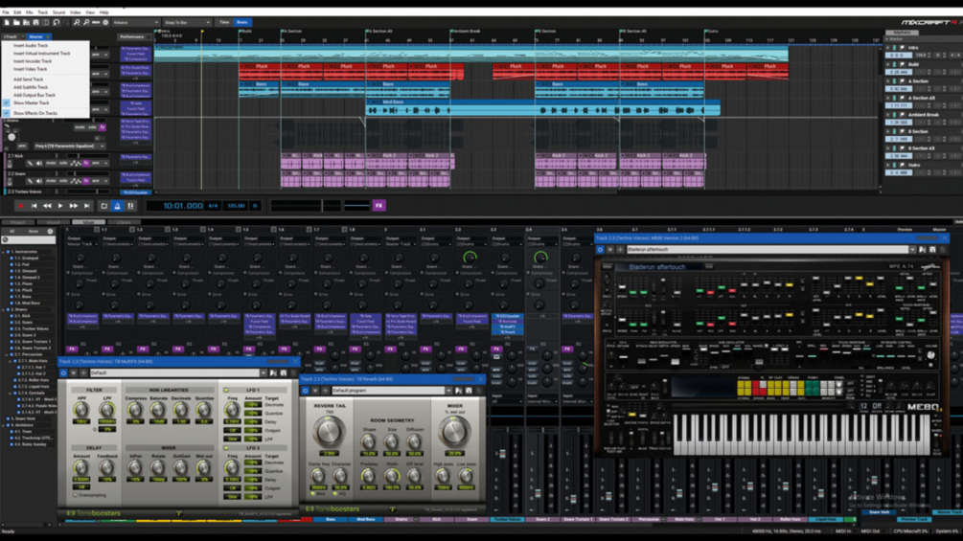Open the Help menu

coord(103,12)
